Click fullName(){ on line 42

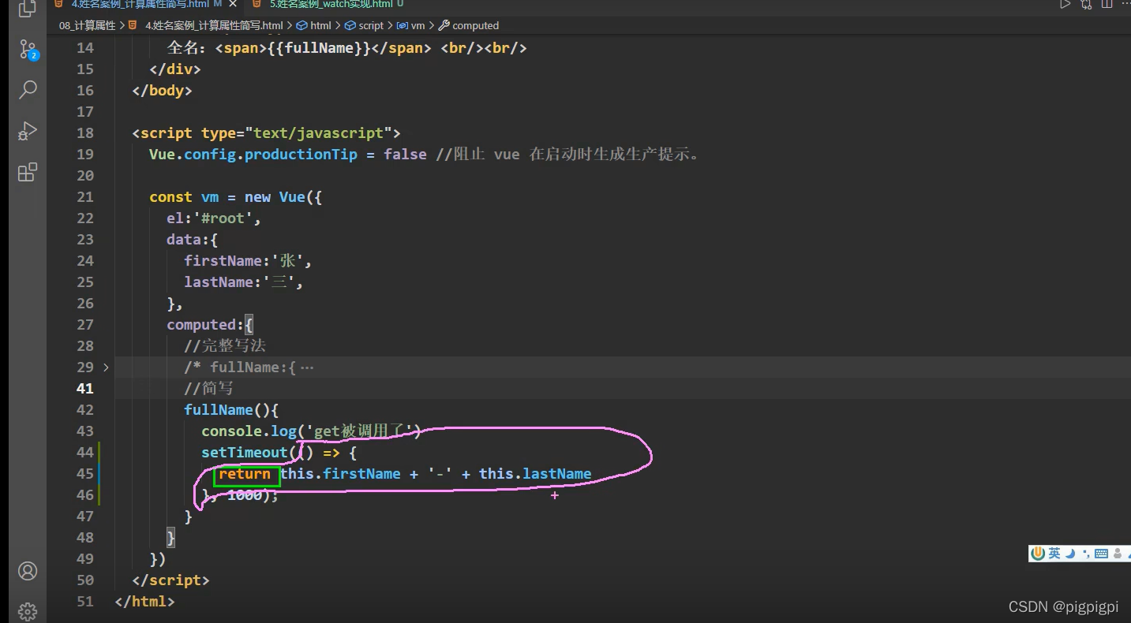click(231, 409)
